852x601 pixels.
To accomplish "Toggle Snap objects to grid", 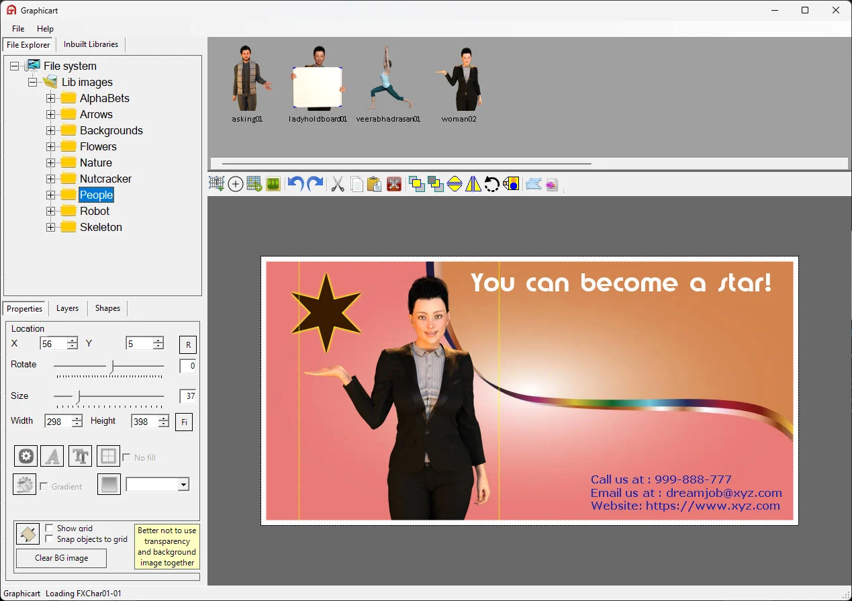I will tap(49, 539).
